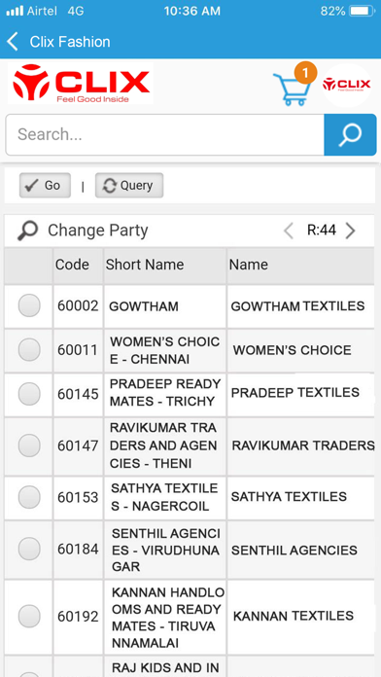Click the Go button
The image size is (381, 677).
45,186
